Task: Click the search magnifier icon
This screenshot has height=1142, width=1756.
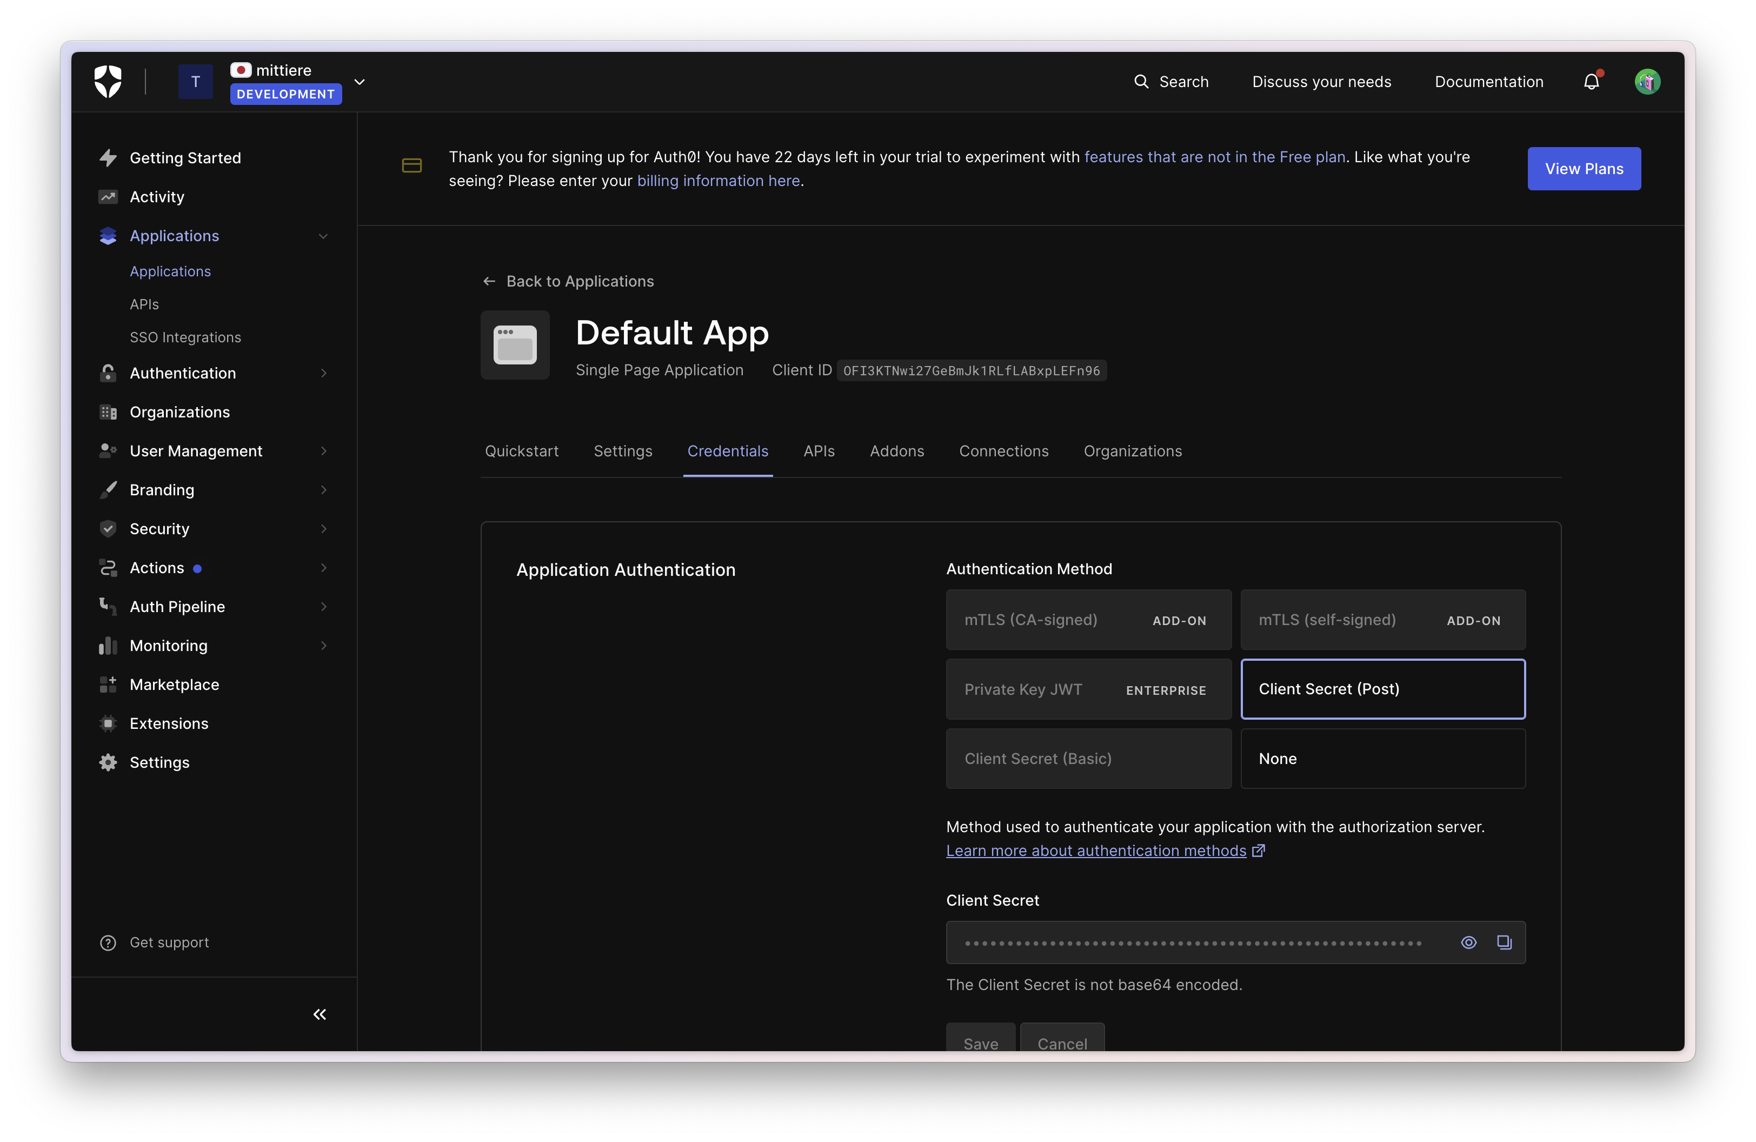Action: [x=1141, y=81]
